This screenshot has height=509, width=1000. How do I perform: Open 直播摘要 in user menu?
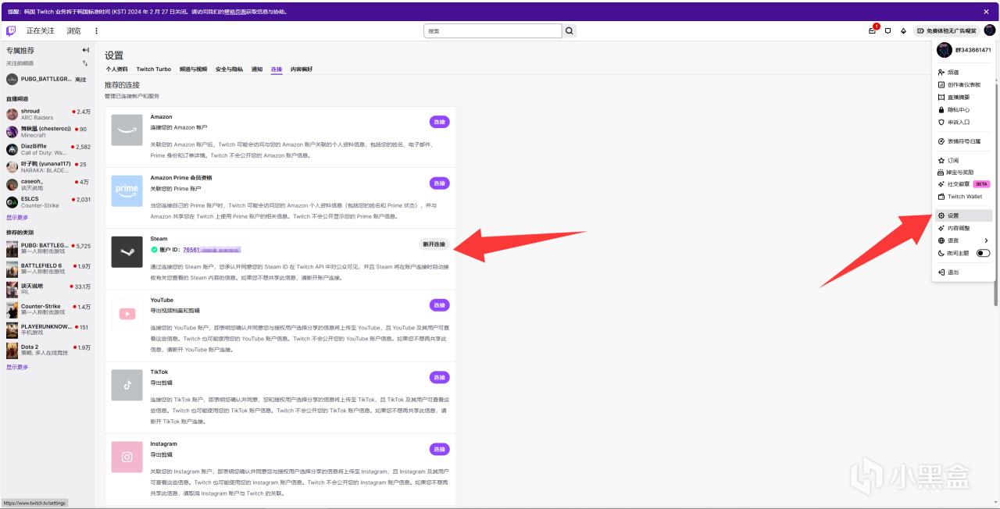[x=964, y=97]
